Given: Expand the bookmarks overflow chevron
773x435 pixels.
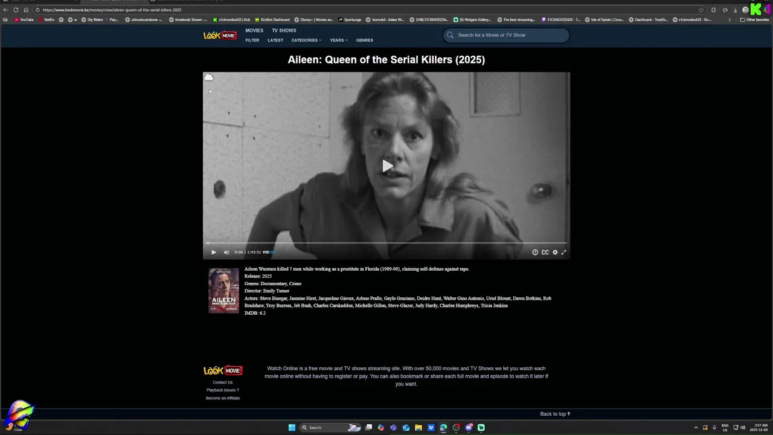Looking at the screenshot, I should 730,19.
